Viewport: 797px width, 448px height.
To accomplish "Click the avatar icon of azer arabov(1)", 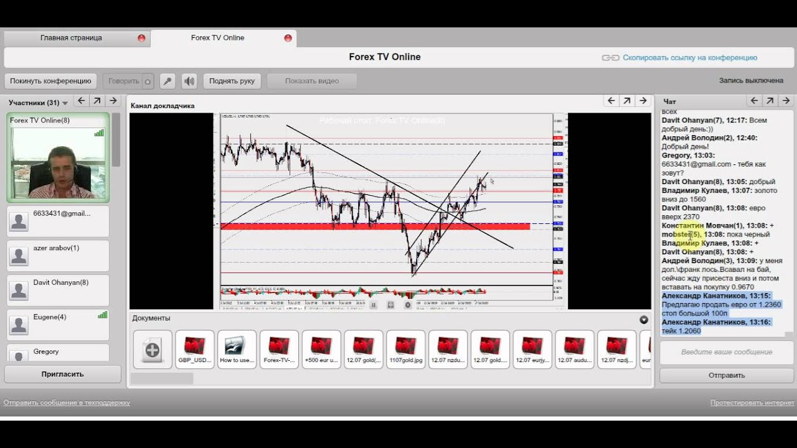I will (x=19, y=255).
